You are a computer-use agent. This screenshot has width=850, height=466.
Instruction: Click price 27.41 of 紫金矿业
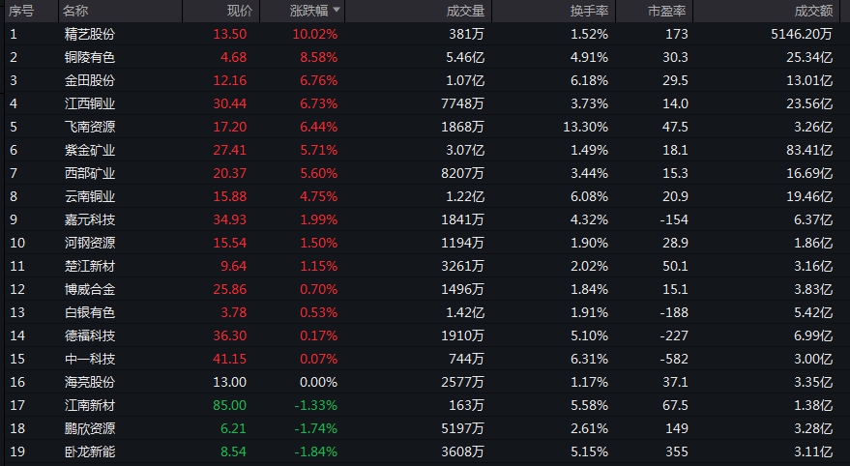click(230, 150)
